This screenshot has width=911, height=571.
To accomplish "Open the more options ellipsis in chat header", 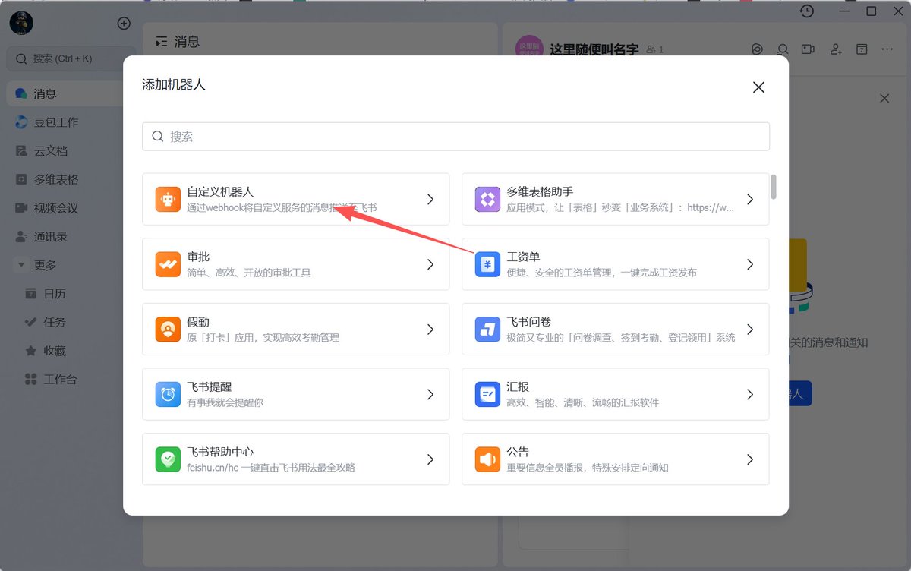I will pyautogui.click(x=887, y=49).
